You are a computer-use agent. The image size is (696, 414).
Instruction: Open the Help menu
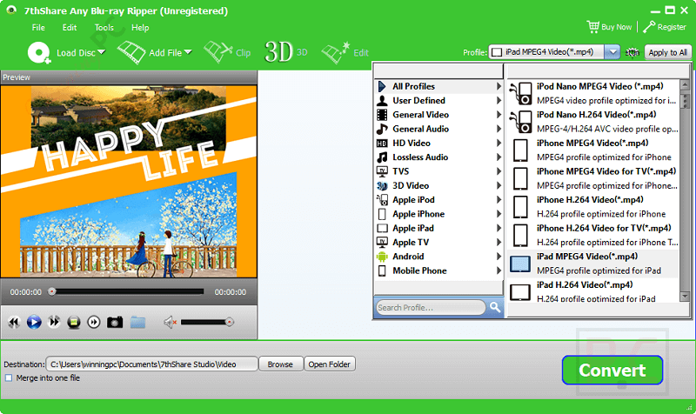140,28
